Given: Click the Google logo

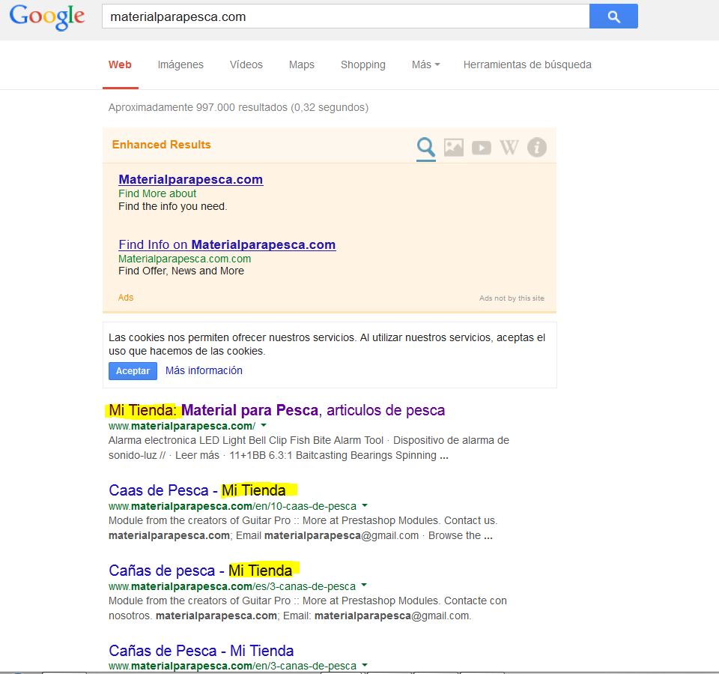Looking at the screenshot, I should click(x=46, y=17).
